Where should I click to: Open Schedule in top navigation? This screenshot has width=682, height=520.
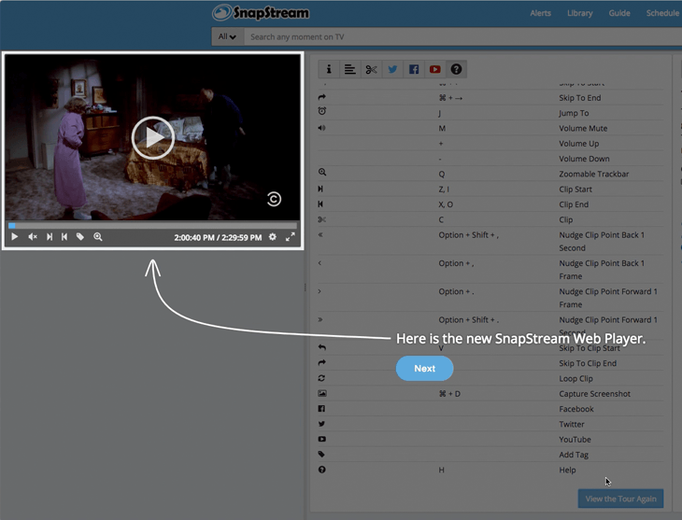click(x=662, y=13)
